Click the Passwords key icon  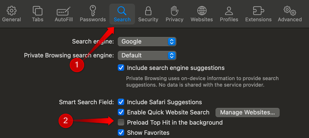pyautogui.click(x=93, y=10)
